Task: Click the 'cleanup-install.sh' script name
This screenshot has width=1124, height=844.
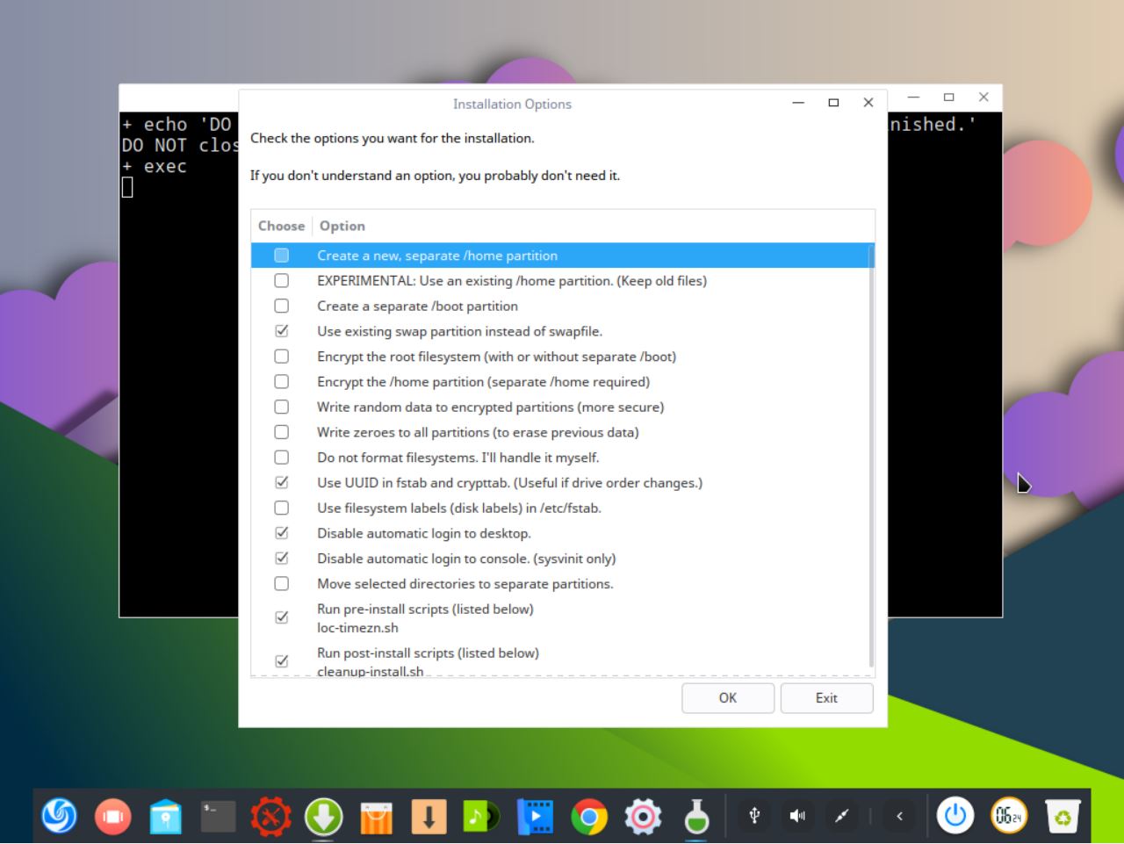Action: coord(370,672)
